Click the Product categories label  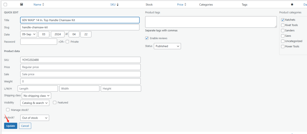[x=290, y=12]
